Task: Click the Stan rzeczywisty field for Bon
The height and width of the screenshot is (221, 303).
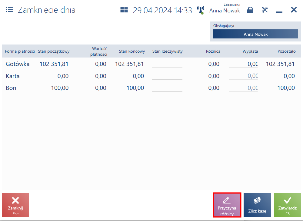Action: [x=167, y=88]
